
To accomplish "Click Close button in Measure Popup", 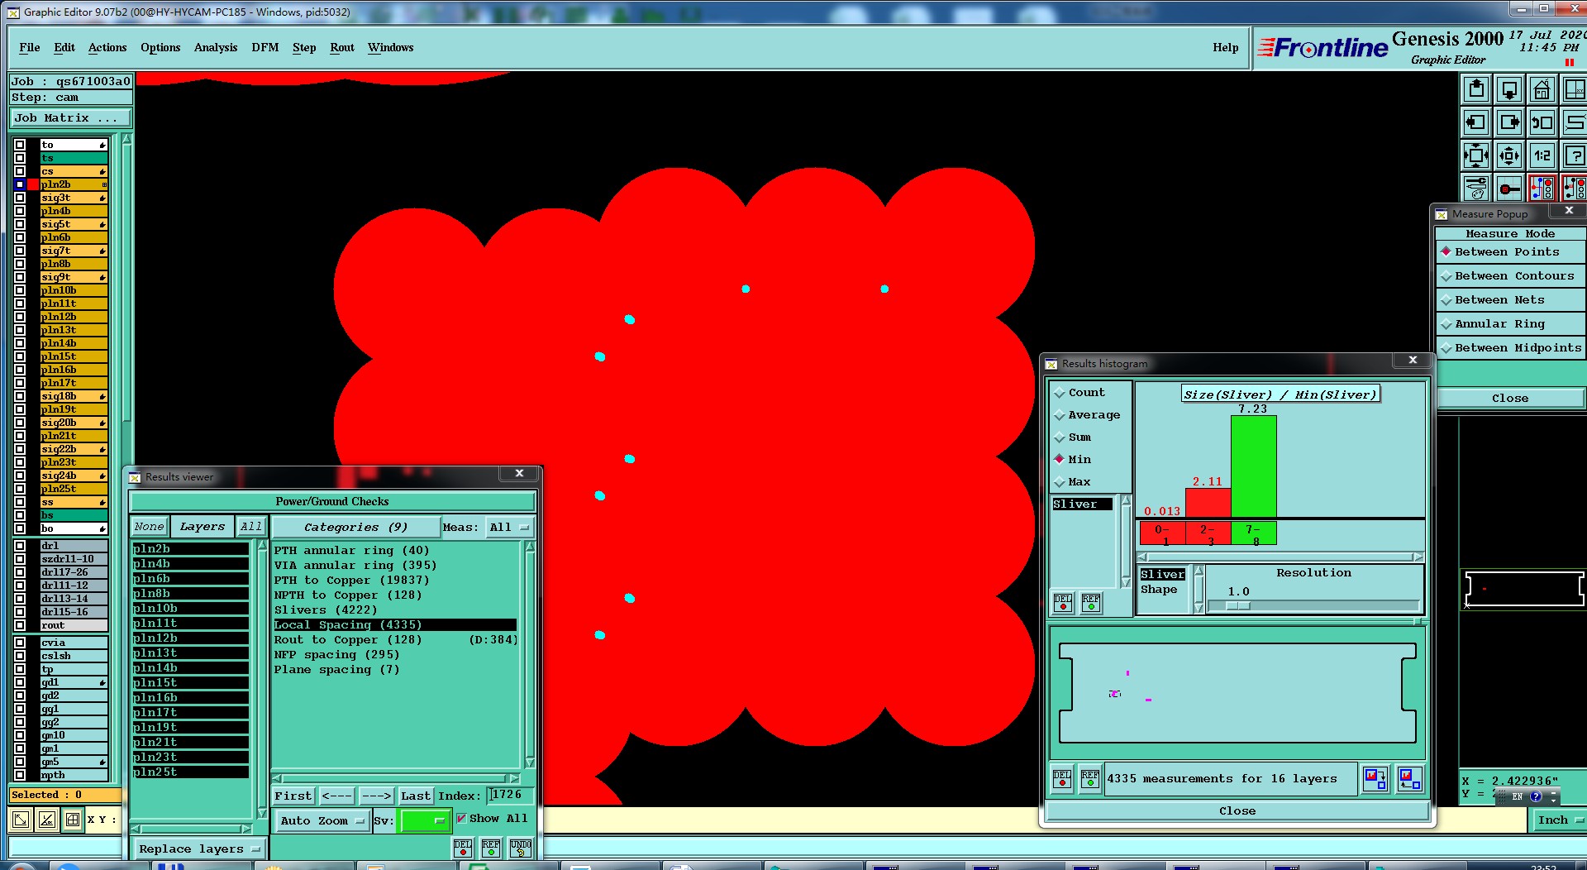I will coord(1509,398).
